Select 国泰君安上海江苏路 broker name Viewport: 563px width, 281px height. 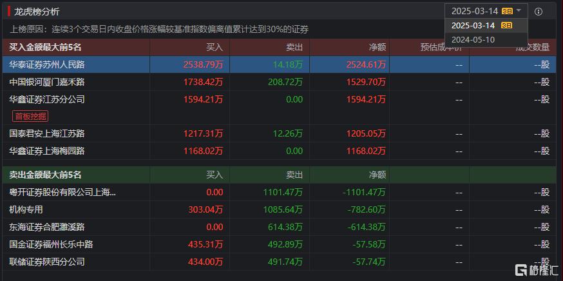(x=47, y=133)
